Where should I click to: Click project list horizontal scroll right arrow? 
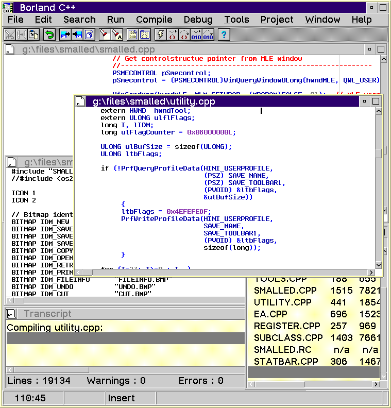376,384
